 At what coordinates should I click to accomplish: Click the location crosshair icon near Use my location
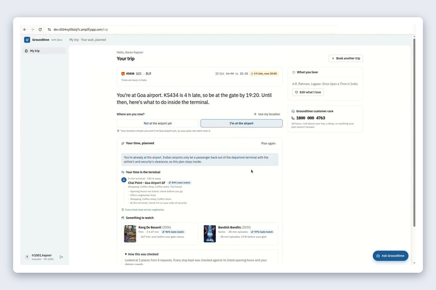tap(255, 114)
